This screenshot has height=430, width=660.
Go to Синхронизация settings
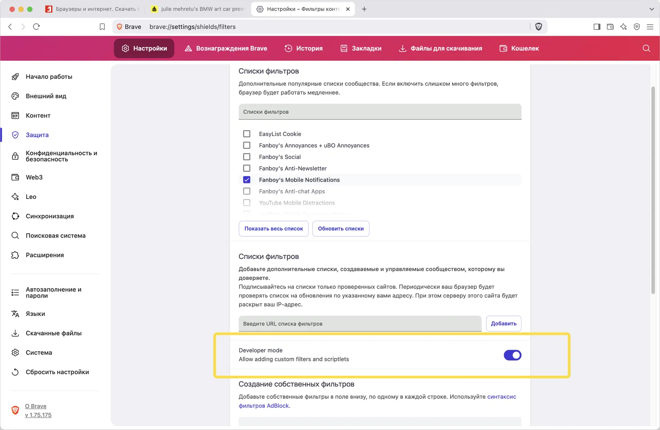click(50, 216)
